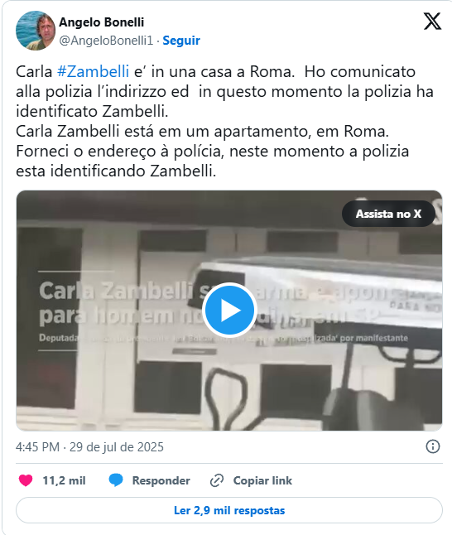
Task: Click the Angelo Bonelli display name
Action: [x=101, y=22]
